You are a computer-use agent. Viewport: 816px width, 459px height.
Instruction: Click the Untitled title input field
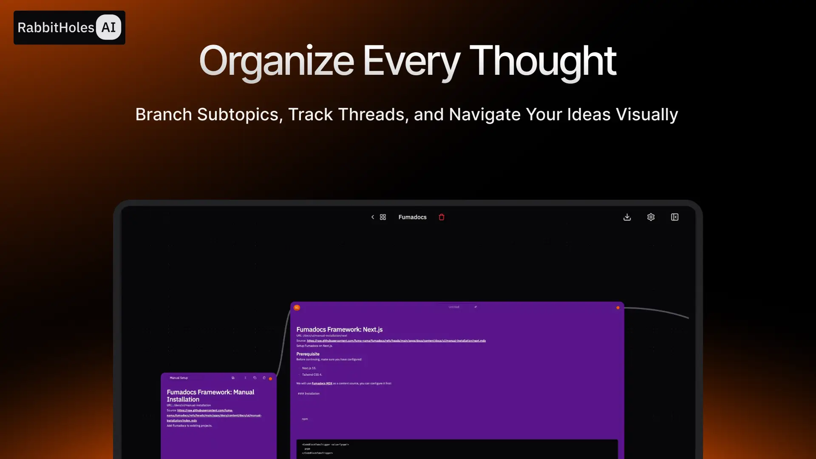(x=453, y=307)
